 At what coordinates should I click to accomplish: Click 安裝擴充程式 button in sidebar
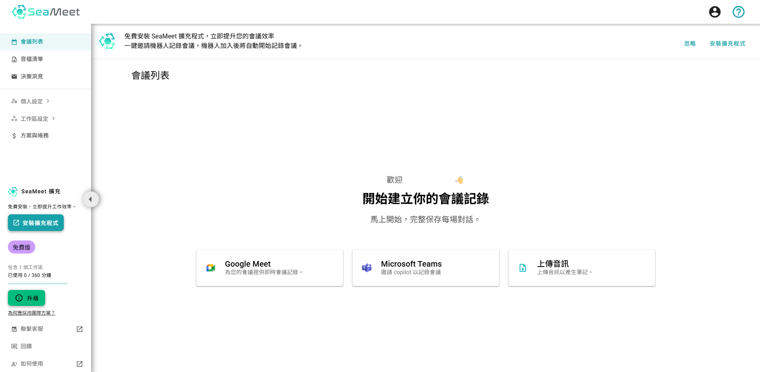(x=36, y=223)
